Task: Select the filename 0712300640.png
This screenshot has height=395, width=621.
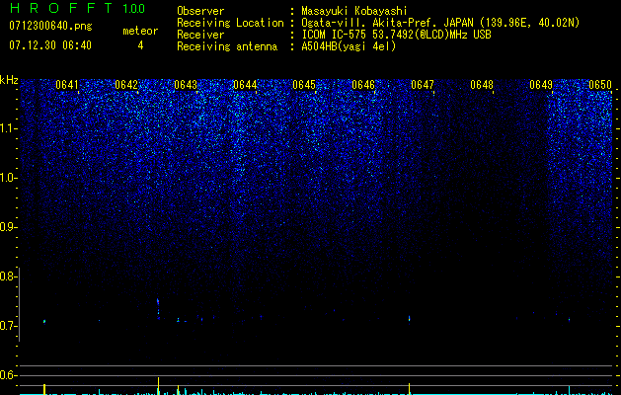Action: click(50, 27)
